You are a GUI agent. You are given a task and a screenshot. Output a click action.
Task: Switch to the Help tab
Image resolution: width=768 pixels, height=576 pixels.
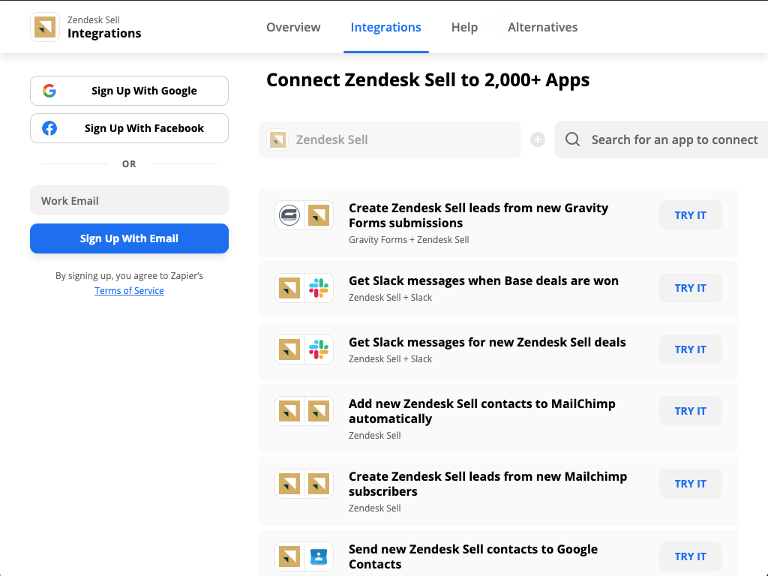tap(464, 27)
